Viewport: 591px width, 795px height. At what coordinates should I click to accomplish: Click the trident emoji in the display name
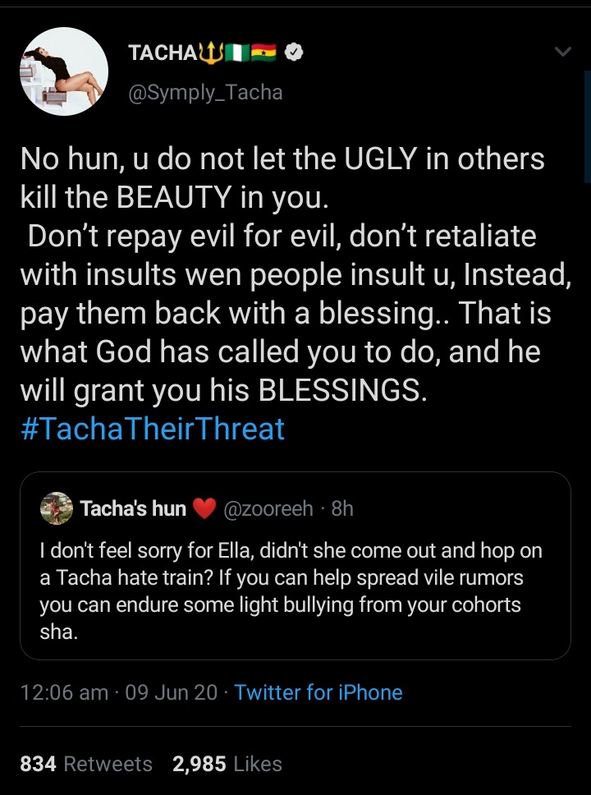(211, 53)
